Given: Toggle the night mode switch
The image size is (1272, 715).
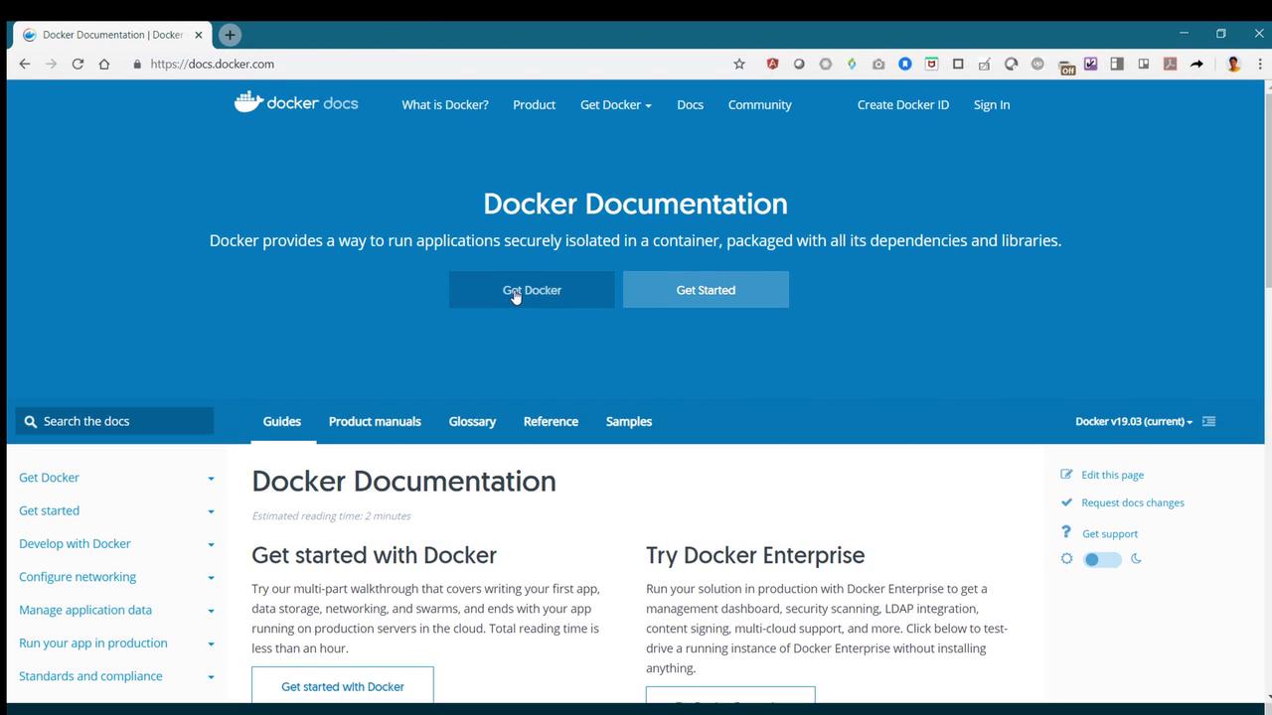Looking at the screenshot, I should (x=1101, y=559).
